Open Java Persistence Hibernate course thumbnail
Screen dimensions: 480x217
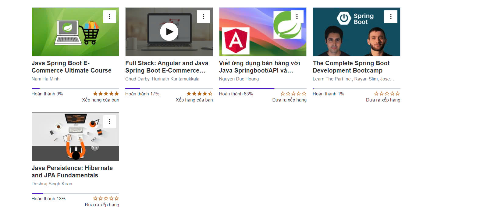(x=75, y=137)
